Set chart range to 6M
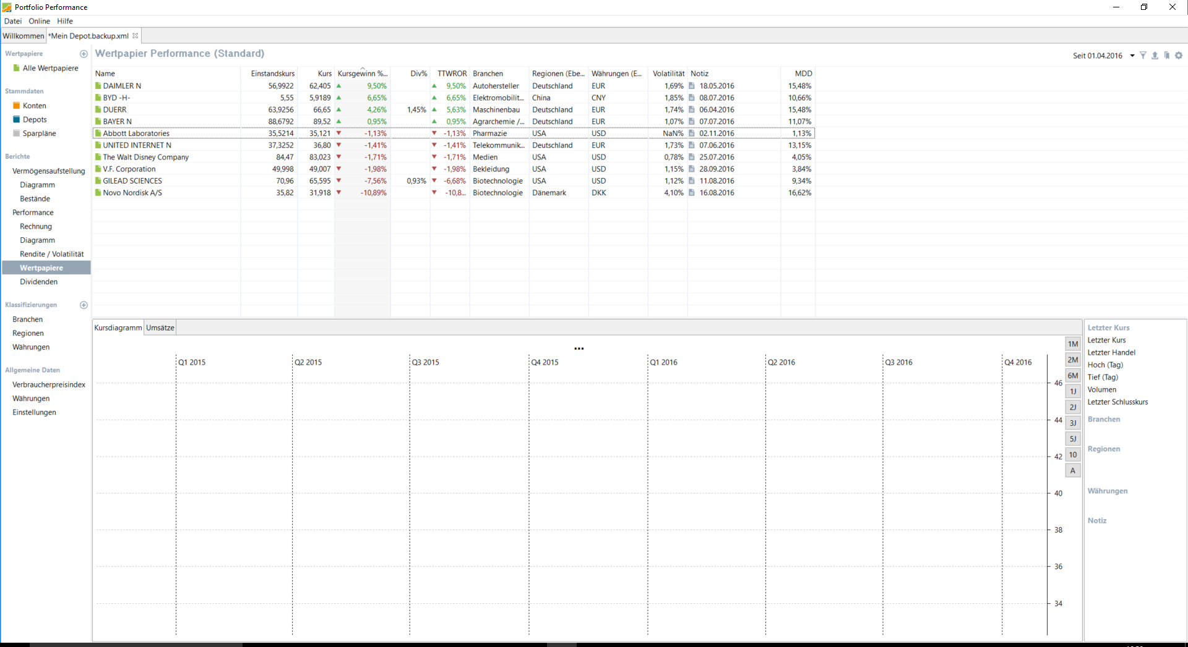Image resolution: width=1188 pixels, height=647 pixels. click(1073, 376)
